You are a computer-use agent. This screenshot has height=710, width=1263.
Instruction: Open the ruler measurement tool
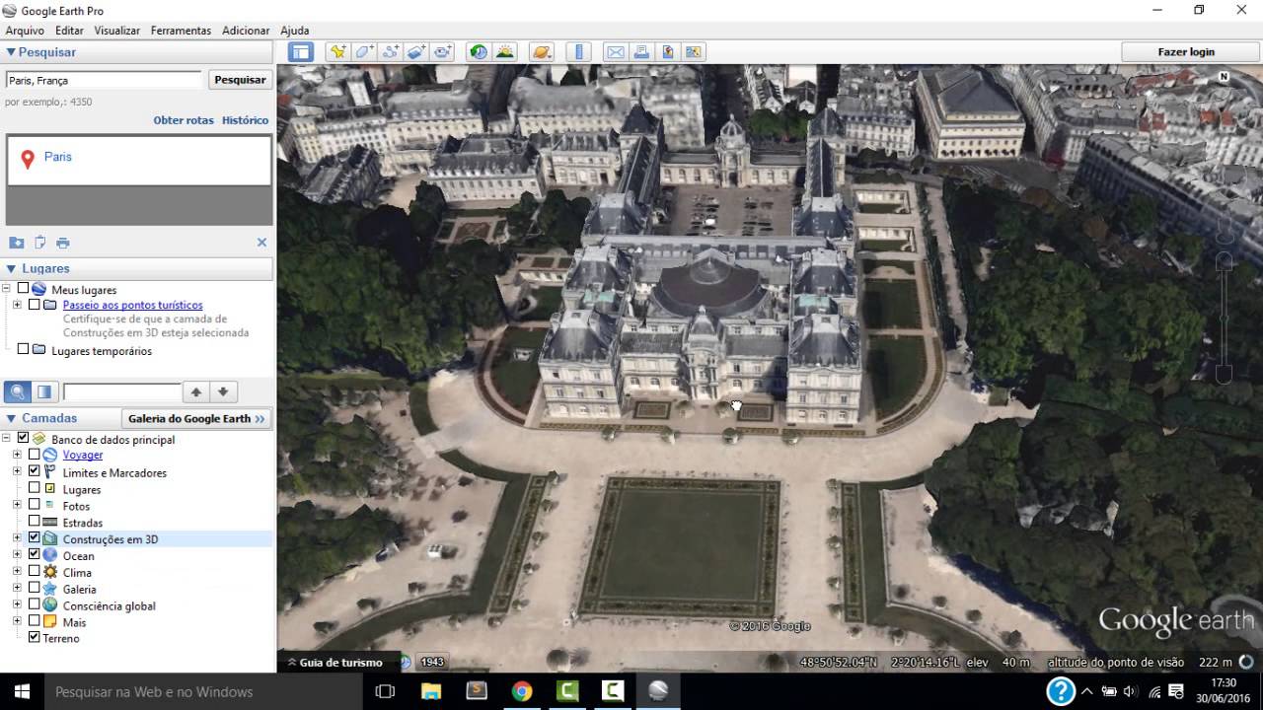578,52
